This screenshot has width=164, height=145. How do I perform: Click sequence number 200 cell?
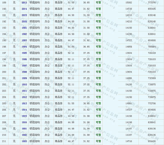point(4,72)
